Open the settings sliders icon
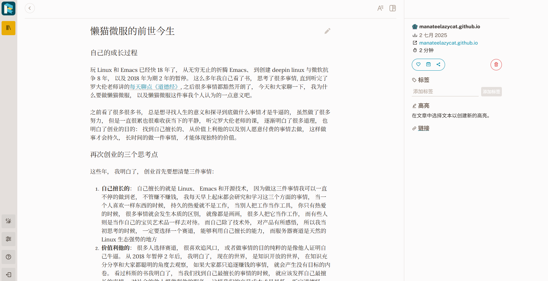The image size is (548, 281). (8, 239)
